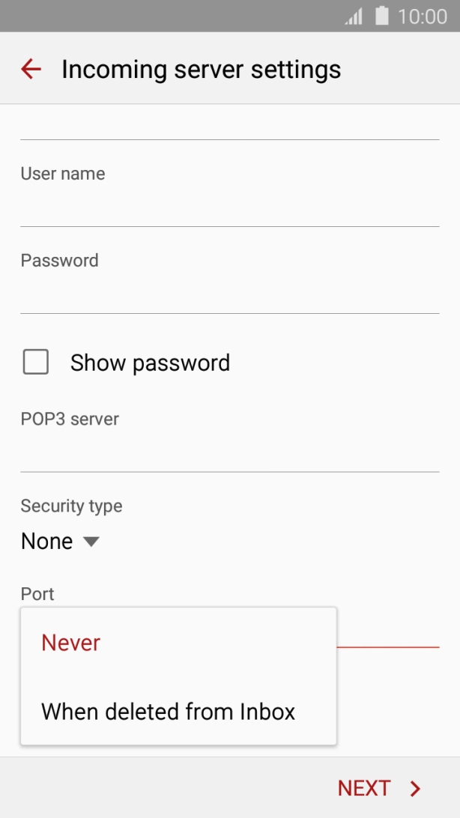Tap the red back arrow beside the title
460x818 pixels.
(30, 69)
